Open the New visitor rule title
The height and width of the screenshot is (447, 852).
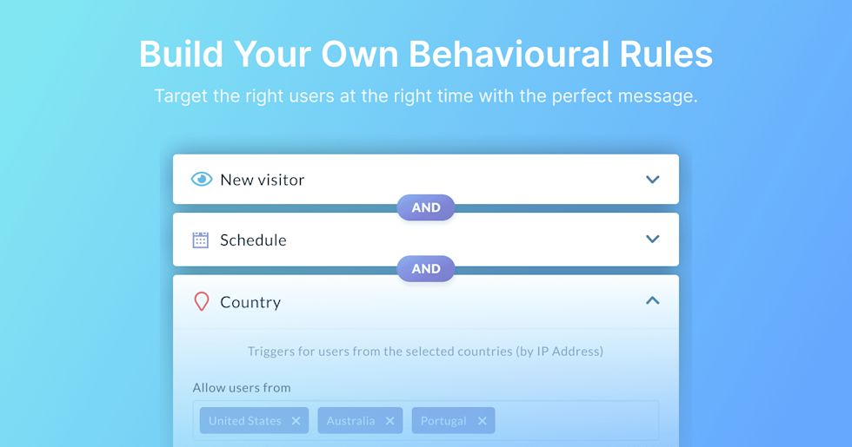tap(262, 180)
